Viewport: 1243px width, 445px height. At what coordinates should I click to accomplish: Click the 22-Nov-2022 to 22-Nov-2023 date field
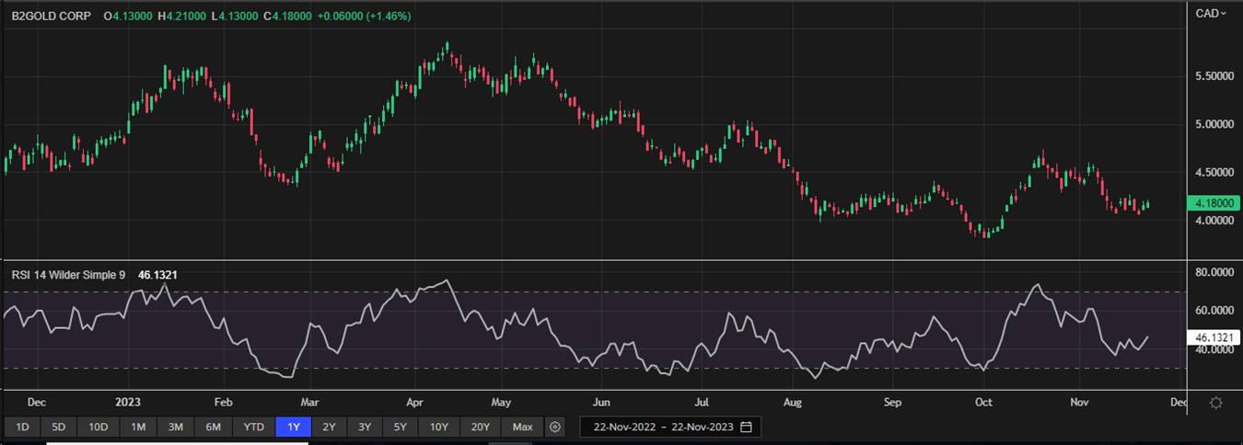tap(665, 427)
